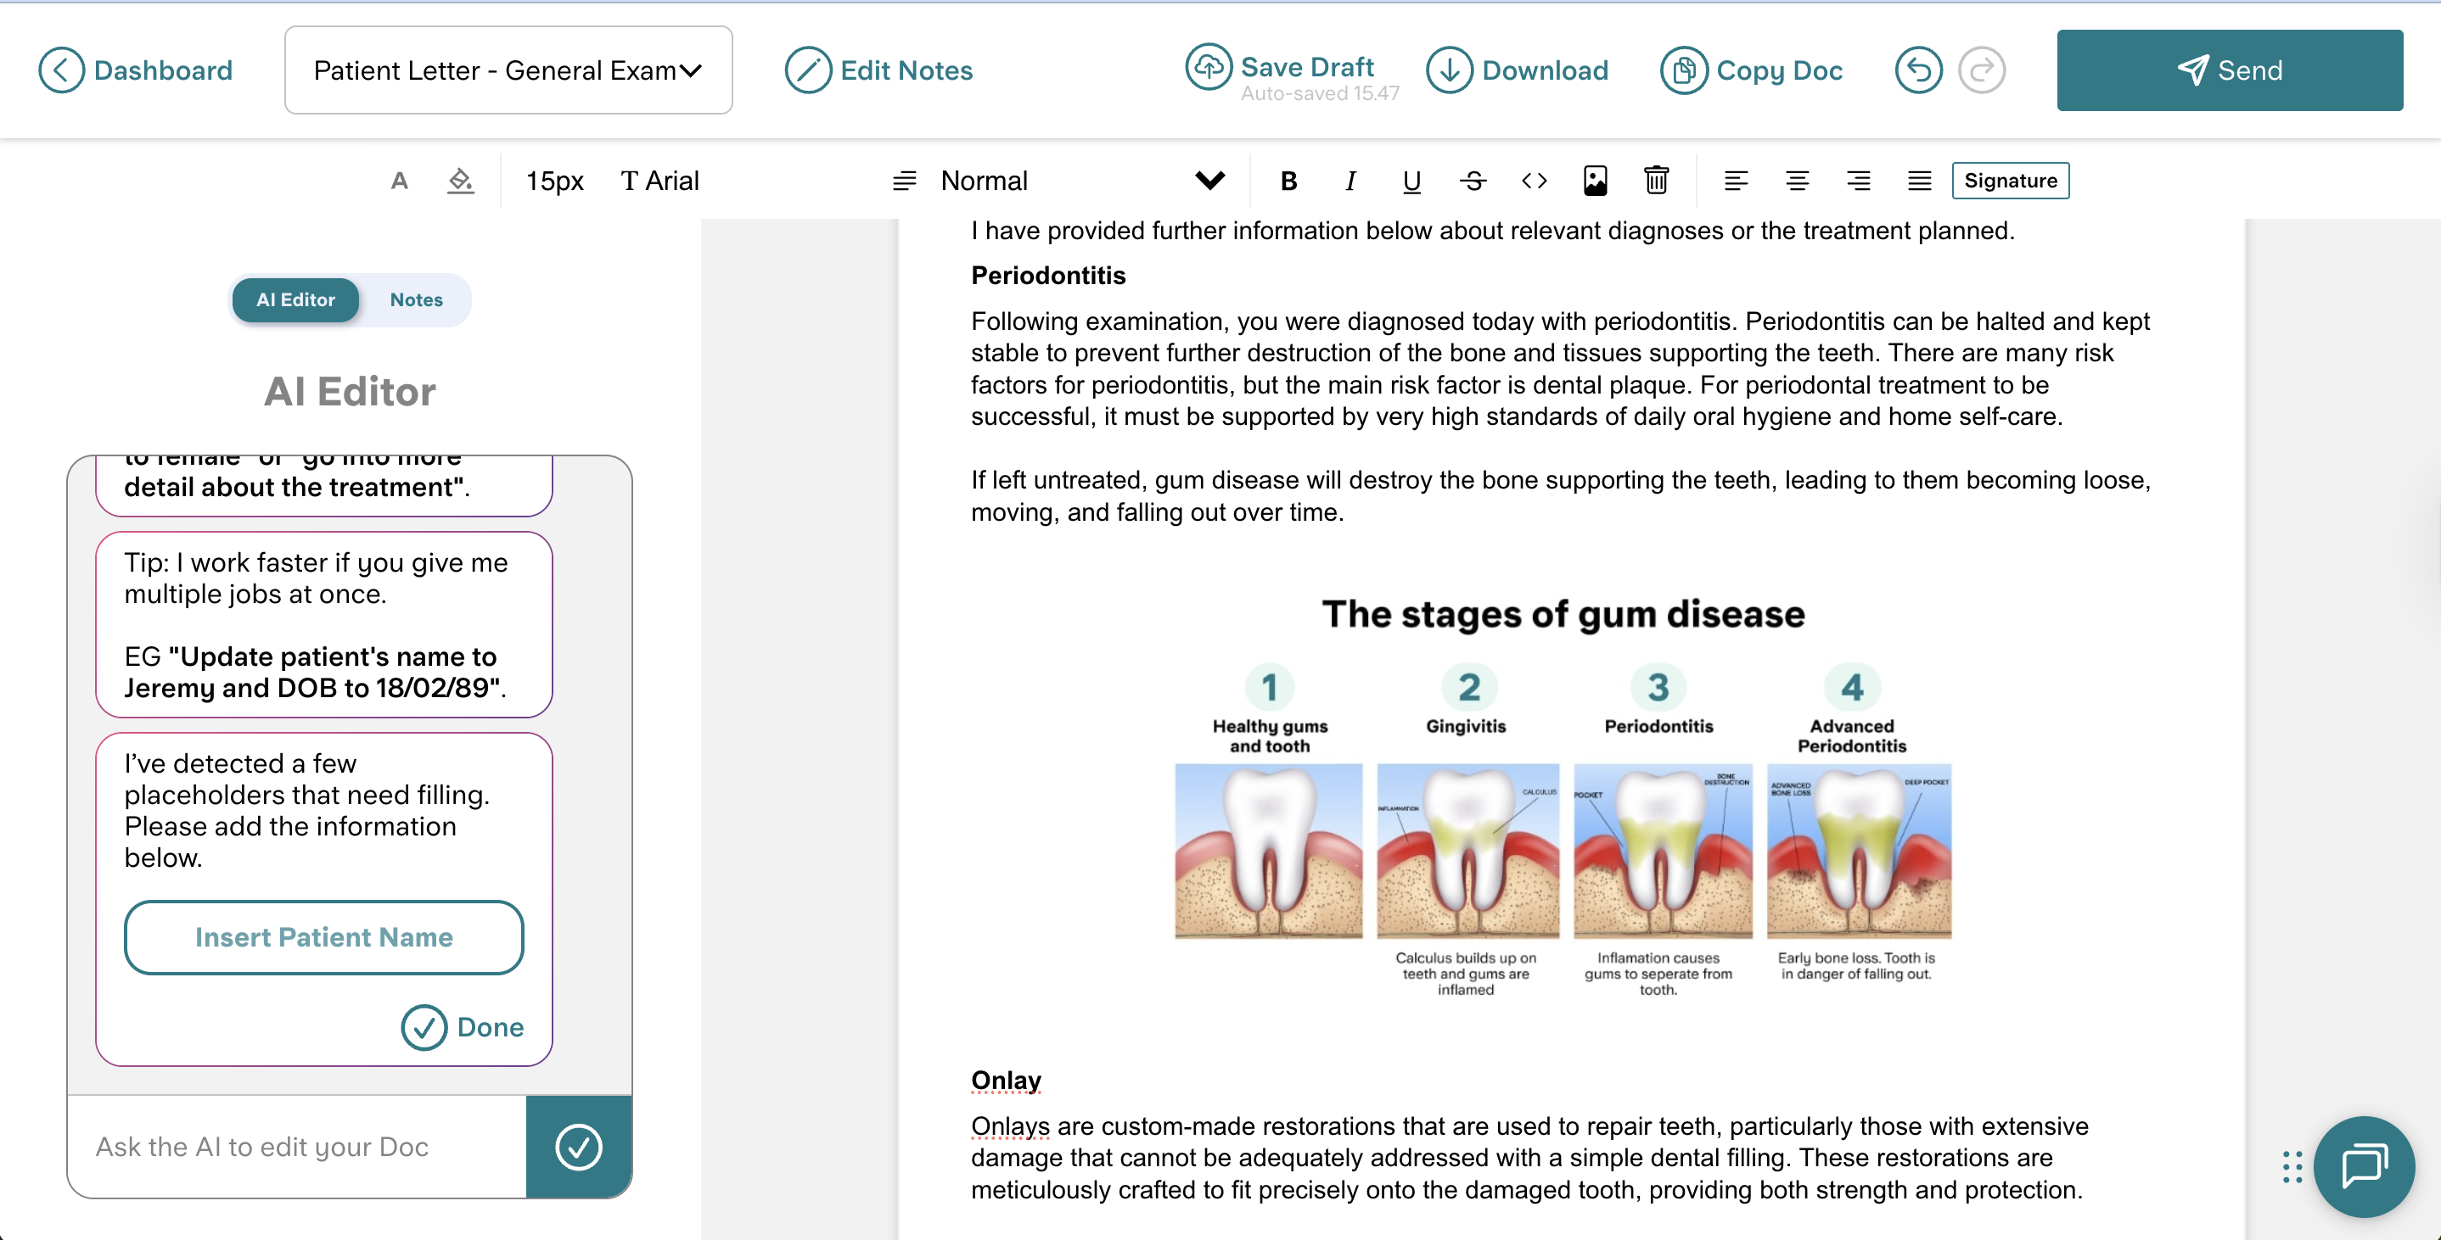Apply strikethrough to text

(1473, 181)
